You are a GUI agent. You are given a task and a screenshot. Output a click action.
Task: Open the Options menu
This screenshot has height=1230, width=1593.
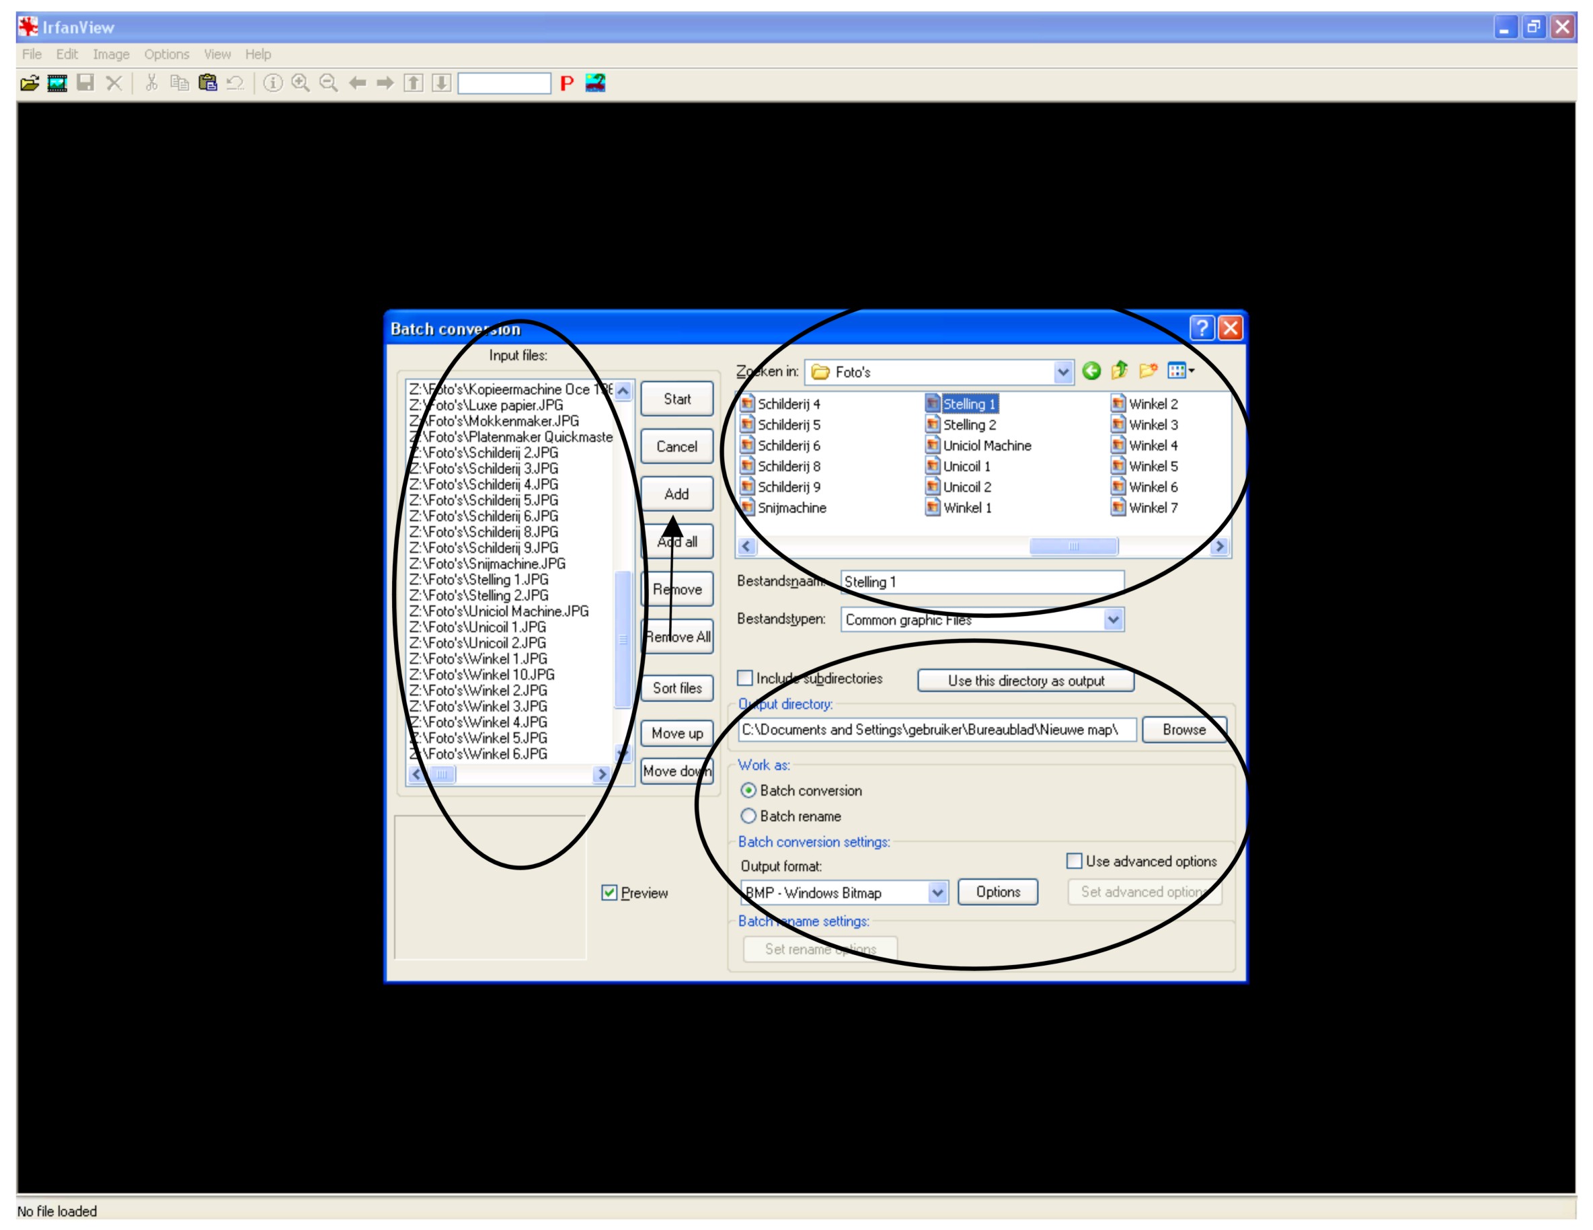[x=166, y=54]
